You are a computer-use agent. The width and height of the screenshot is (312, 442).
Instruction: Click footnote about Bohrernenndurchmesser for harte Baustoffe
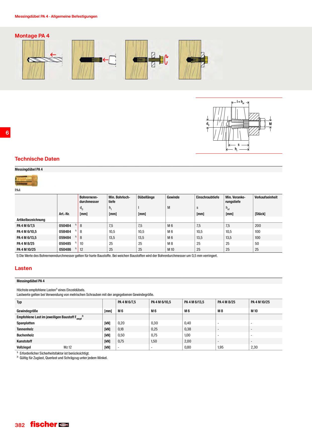coord(117,256)
